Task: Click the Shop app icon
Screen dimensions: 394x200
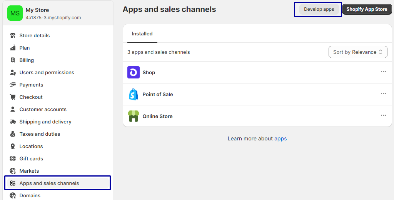Action: [x=134, y=72]
